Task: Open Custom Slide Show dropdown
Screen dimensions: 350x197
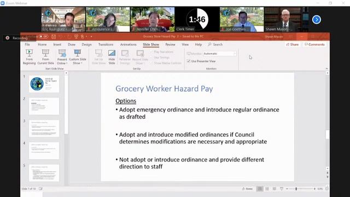Action: 78,57
